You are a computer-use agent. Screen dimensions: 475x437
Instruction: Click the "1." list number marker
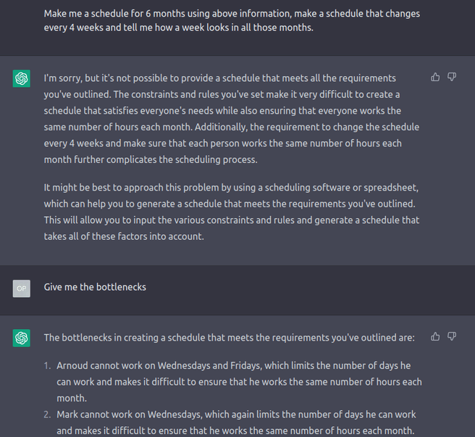pyautogui.click(x=47, y=365)
